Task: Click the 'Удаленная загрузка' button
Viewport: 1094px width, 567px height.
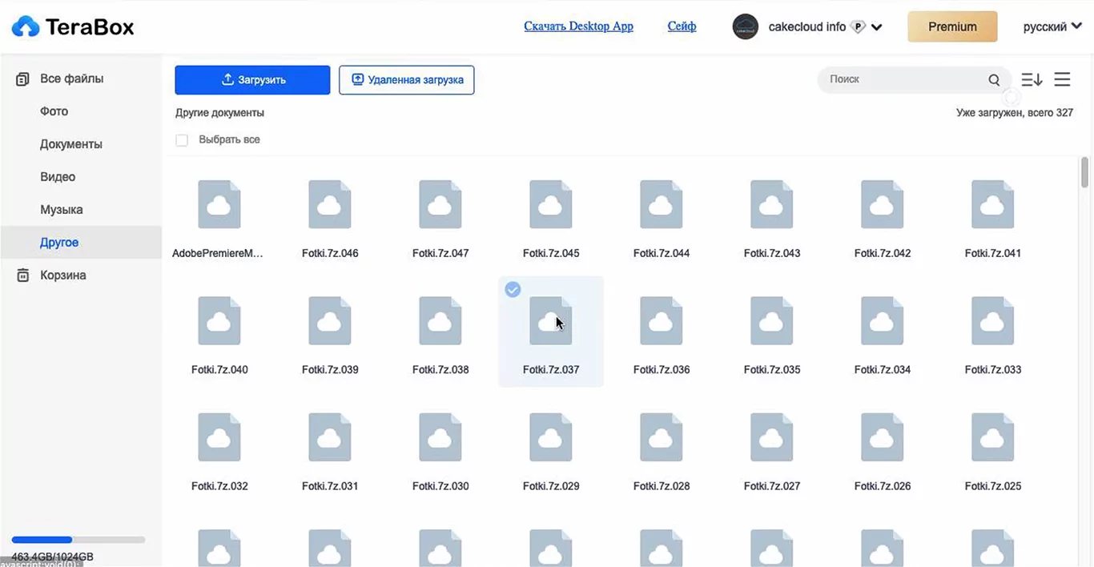Action: click(x=407, y=80)
